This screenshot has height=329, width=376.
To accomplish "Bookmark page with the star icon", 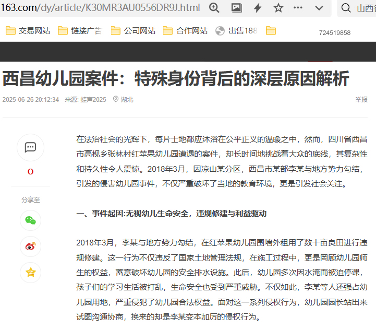I will (x=278, y=8).
